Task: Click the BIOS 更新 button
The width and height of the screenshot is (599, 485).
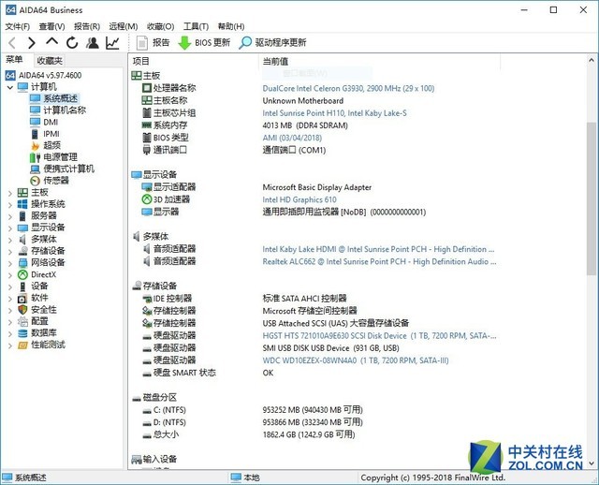Action: (x=204, y=42)
